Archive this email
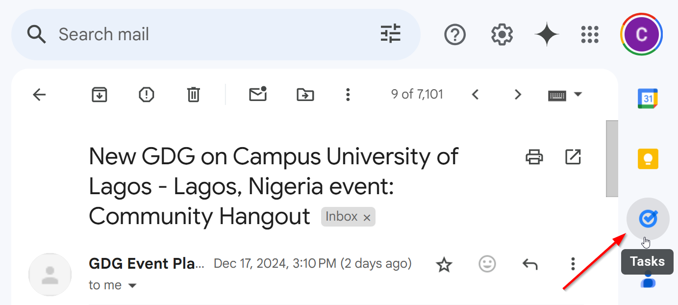Viewport: 678px width, 305px height. click(100, 94)
